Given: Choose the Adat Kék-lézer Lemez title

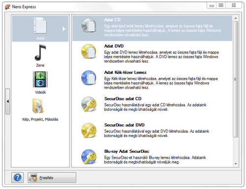Looking at the screenshot, I should (125, 72).
